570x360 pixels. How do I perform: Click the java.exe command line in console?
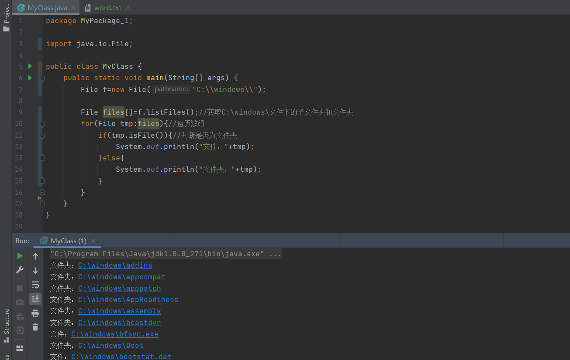tap(166, 254)
